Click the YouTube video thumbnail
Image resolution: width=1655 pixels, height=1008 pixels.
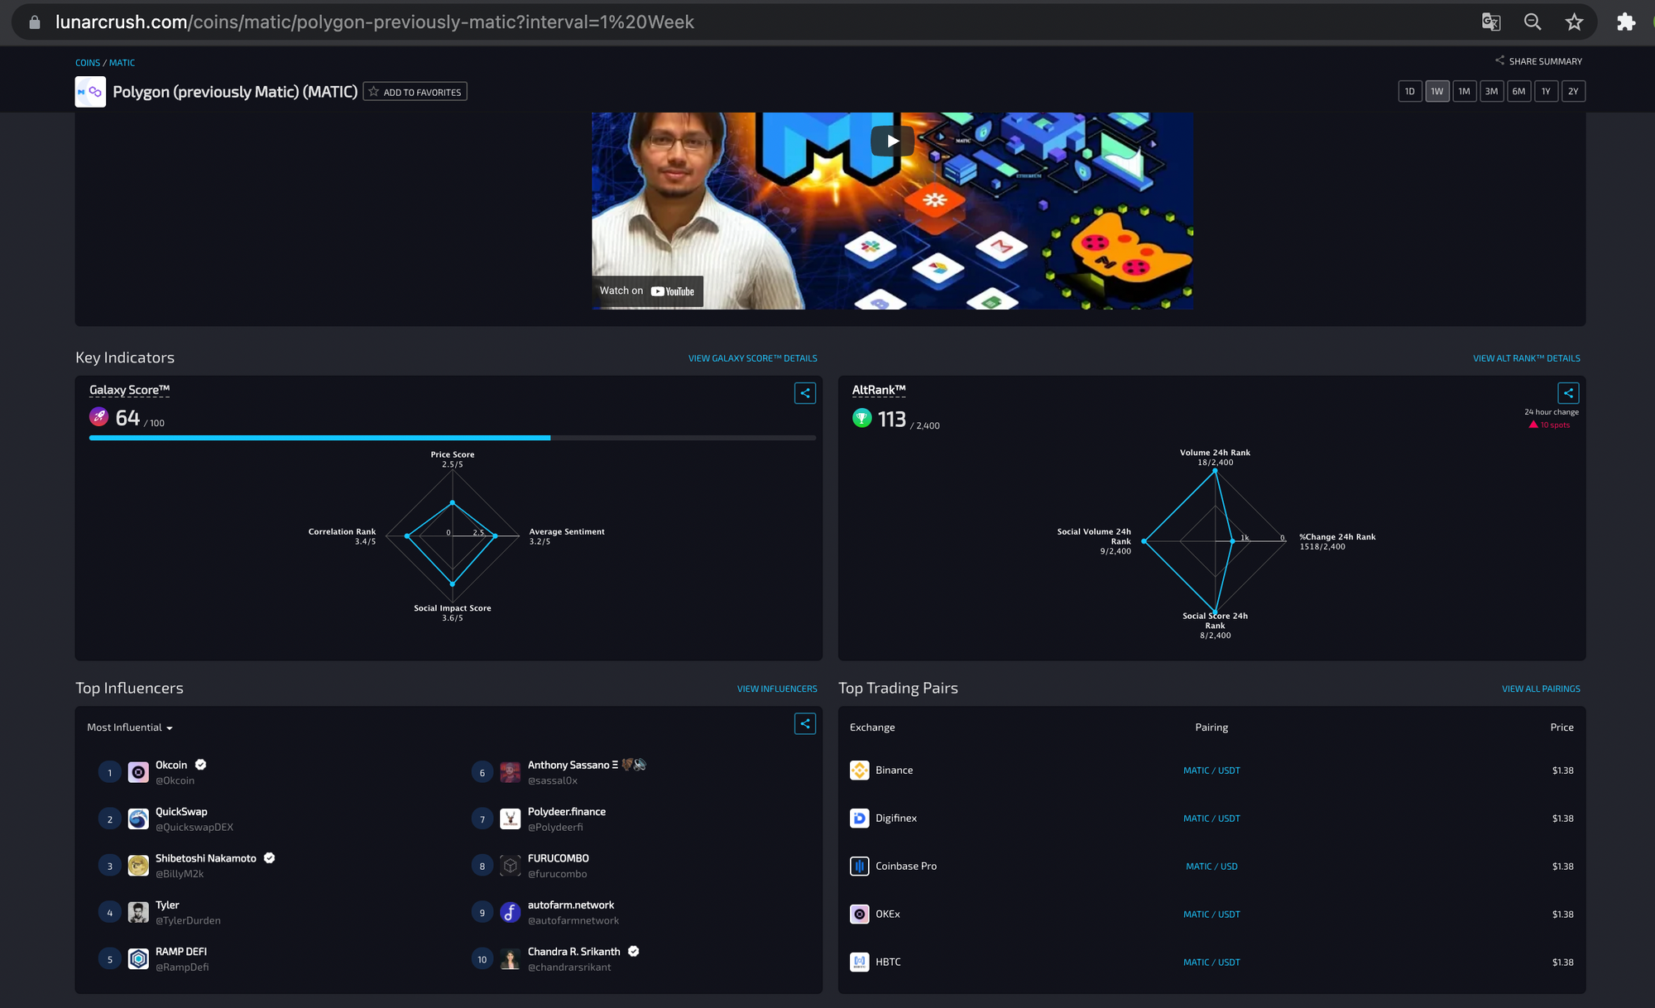coord(892,211)
